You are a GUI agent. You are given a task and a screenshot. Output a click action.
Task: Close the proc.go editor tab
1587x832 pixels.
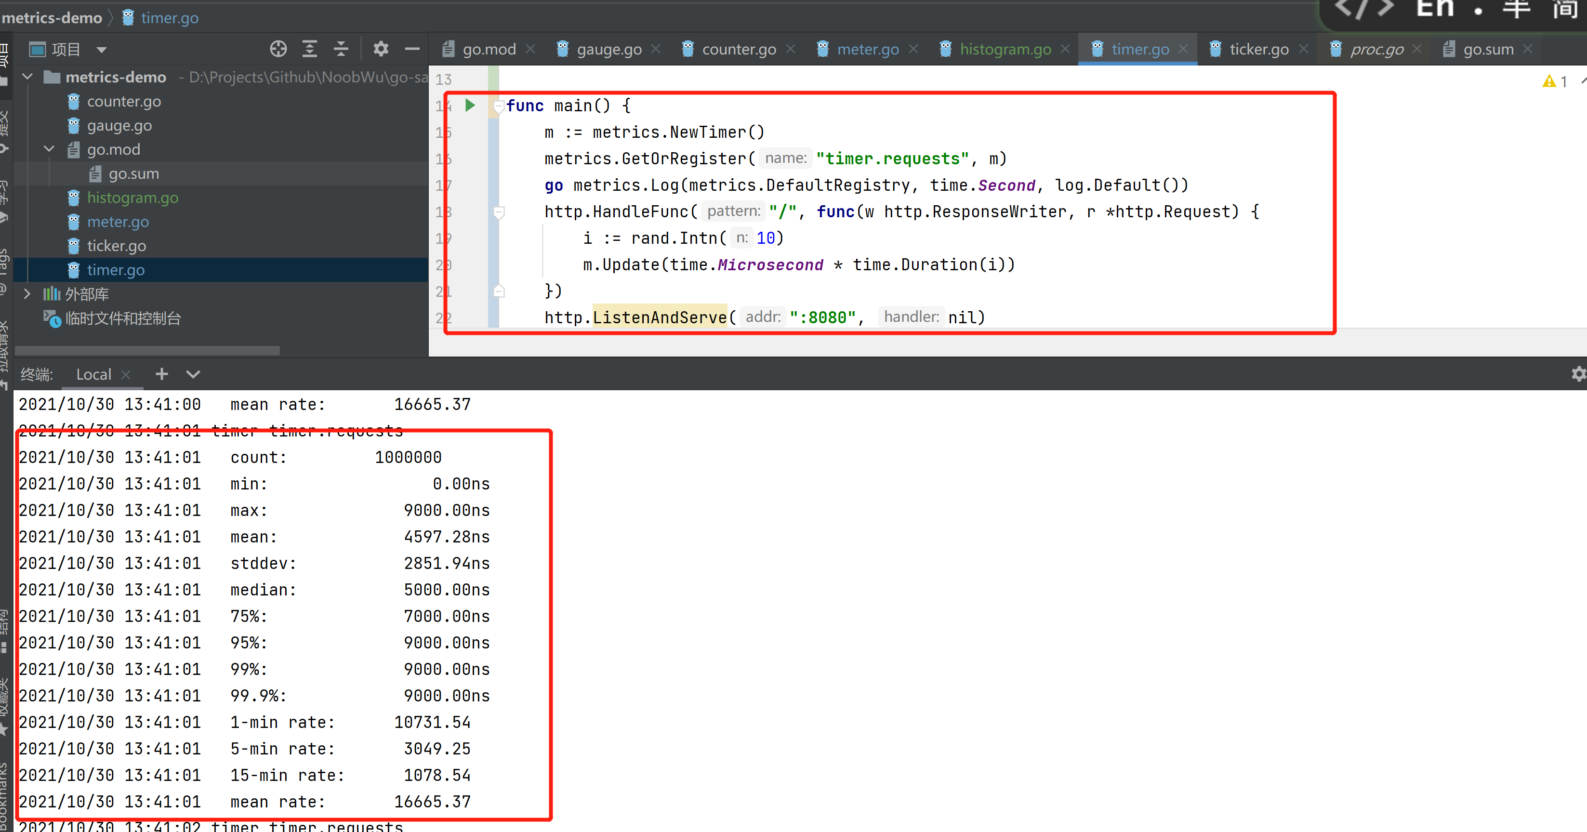pos(1417,49)
